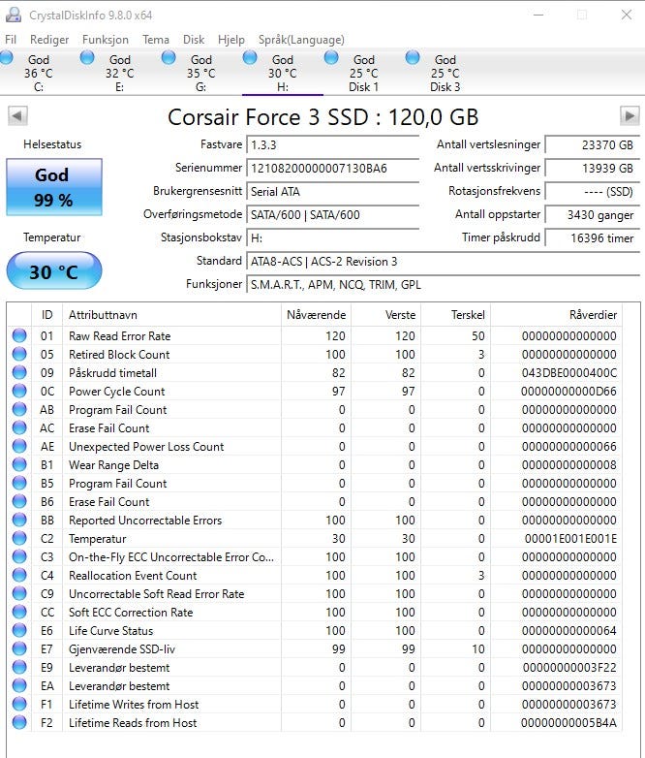Image resolution: width=645 pixels, height=758 pixels.
Task: Click the Nåværende column header
Action: click(x=316, y=315)
